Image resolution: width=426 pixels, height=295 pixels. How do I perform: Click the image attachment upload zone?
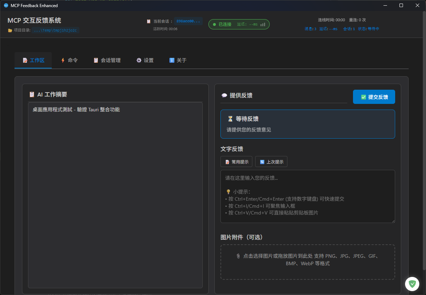(308, 262)
